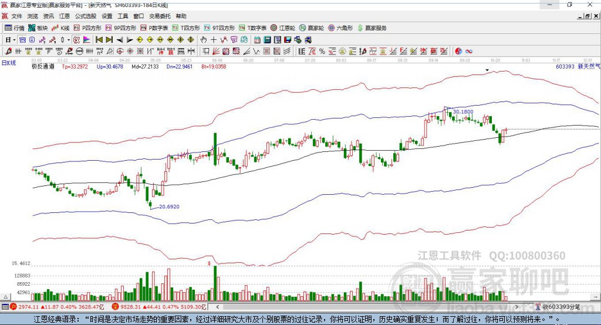601x325 pixels.
Task: Select the pencil draw tool
Action: 8,52
